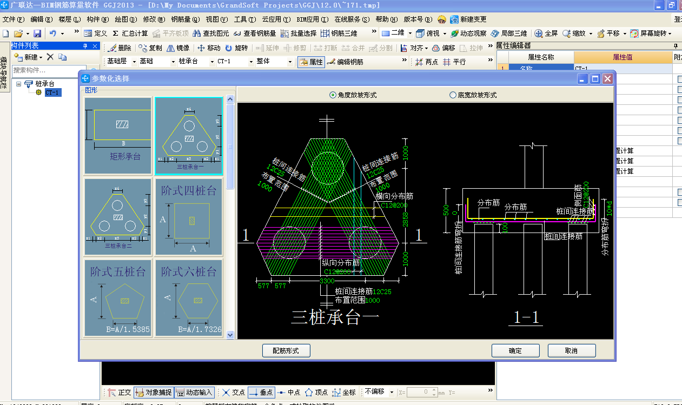Open the 帮助(H) menu
Screen dimensions: 682x405
[x=386, y=19]
